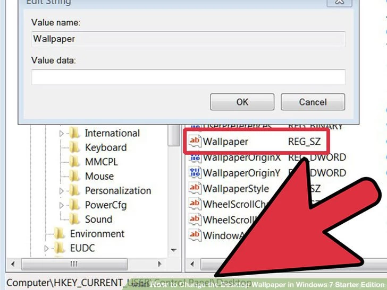387x290 pixels.
Task: Click the Wallpaper string value icon
Action: 195,142
